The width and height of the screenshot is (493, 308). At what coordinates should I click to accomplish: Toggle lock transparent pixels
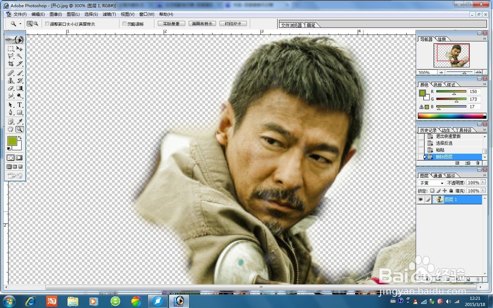click(x=432, y=191)
